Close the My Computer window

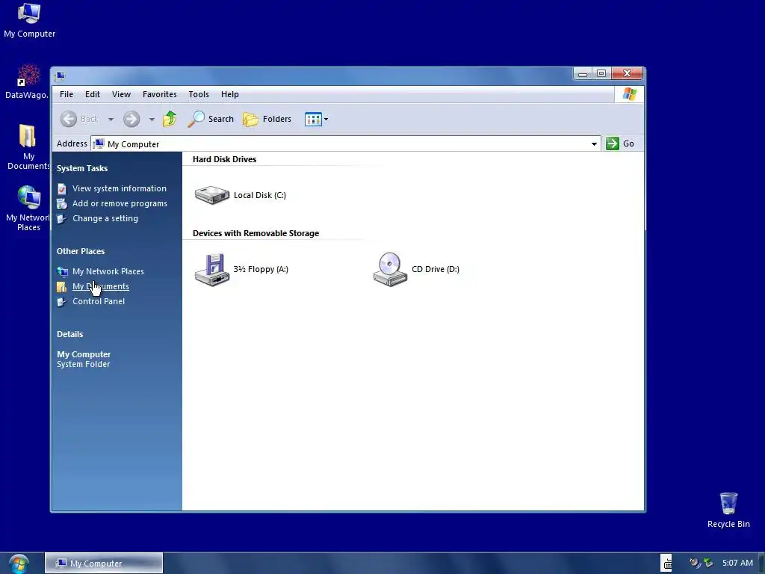click(627, 73)
